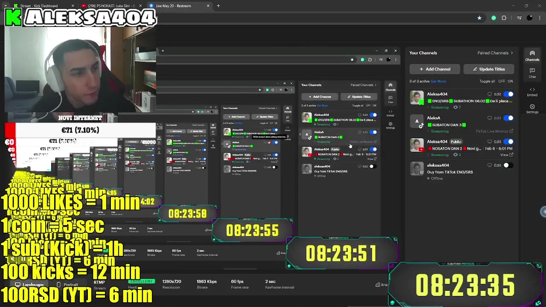This screenshot has height=307, width=546.
Task: Edit the Aleksa404 Public YouTube channel
Action: [x=497, y=142]
